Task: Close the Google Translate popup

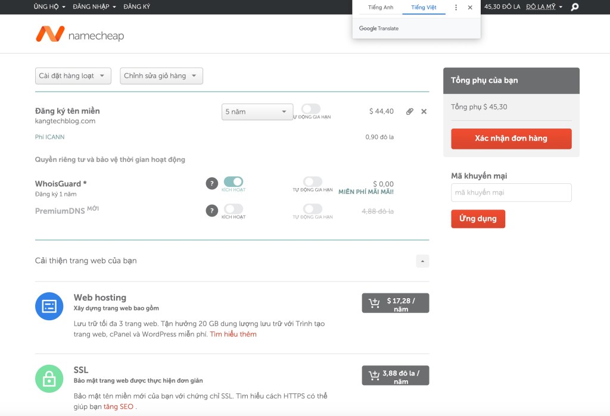Action: tap(470, 8)
